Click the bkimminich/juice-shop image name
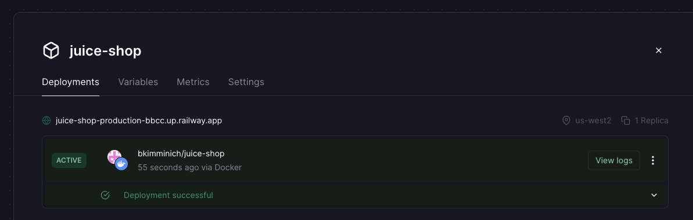The height and width of the screenshot is (220, 693). (181, 153)
